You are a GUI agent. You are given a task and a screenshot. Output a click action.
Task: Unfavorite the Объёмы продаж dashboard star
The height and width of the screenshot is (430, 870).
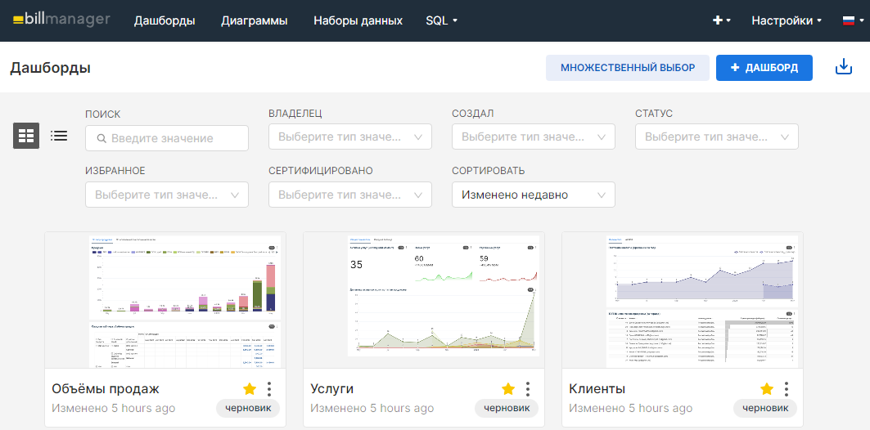(x=250, y=389)
